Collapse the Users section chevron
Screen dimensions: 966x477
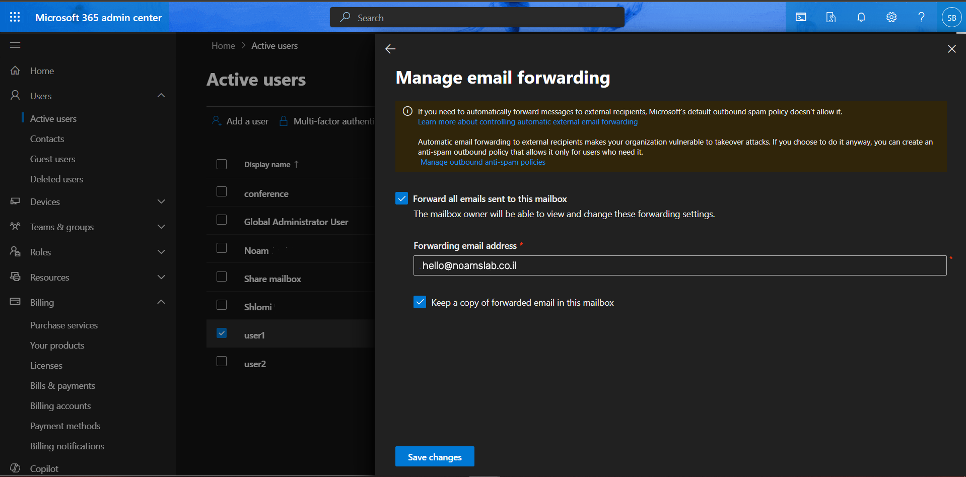(161, 95)
